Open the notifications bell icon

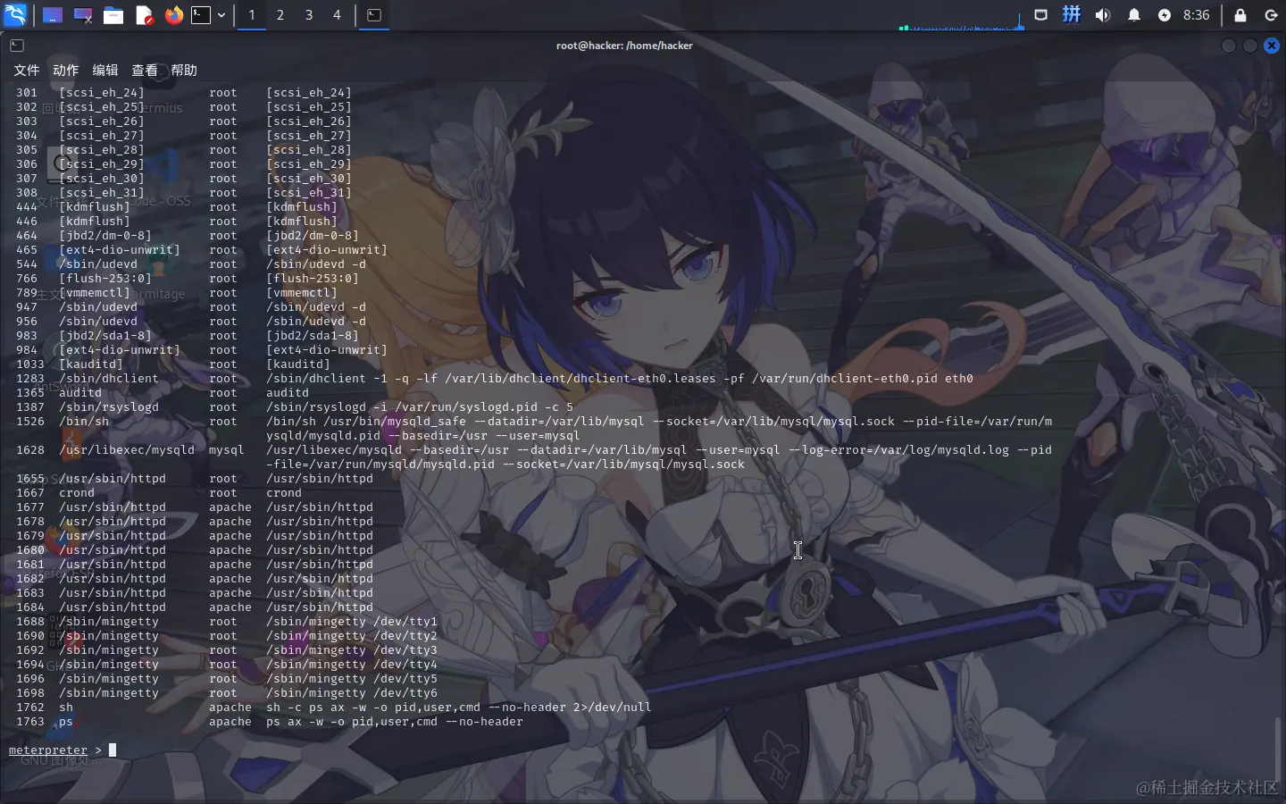tap(1134, 15)
